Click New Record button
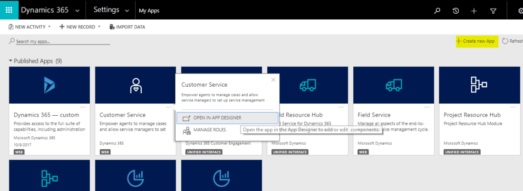Viewport: 523px width, 191px height. click(77, 27)
